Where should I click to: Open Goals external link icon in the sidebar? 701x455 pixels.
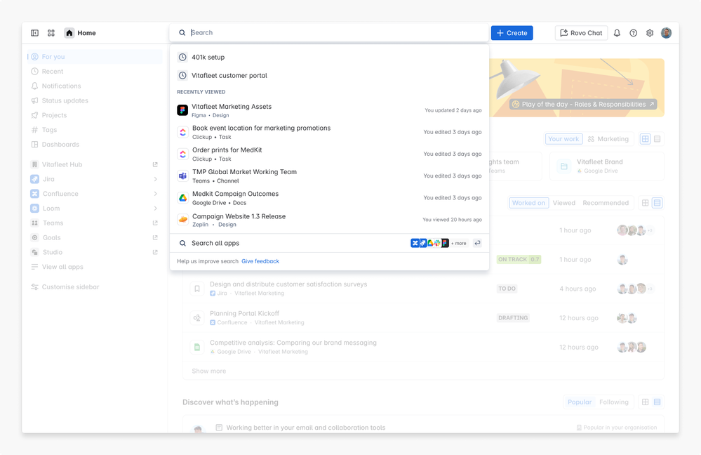[155, 237]
